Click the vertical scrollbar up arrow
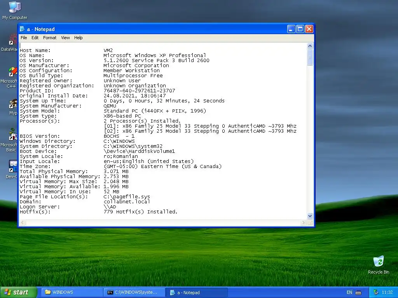 click(310, 46)
